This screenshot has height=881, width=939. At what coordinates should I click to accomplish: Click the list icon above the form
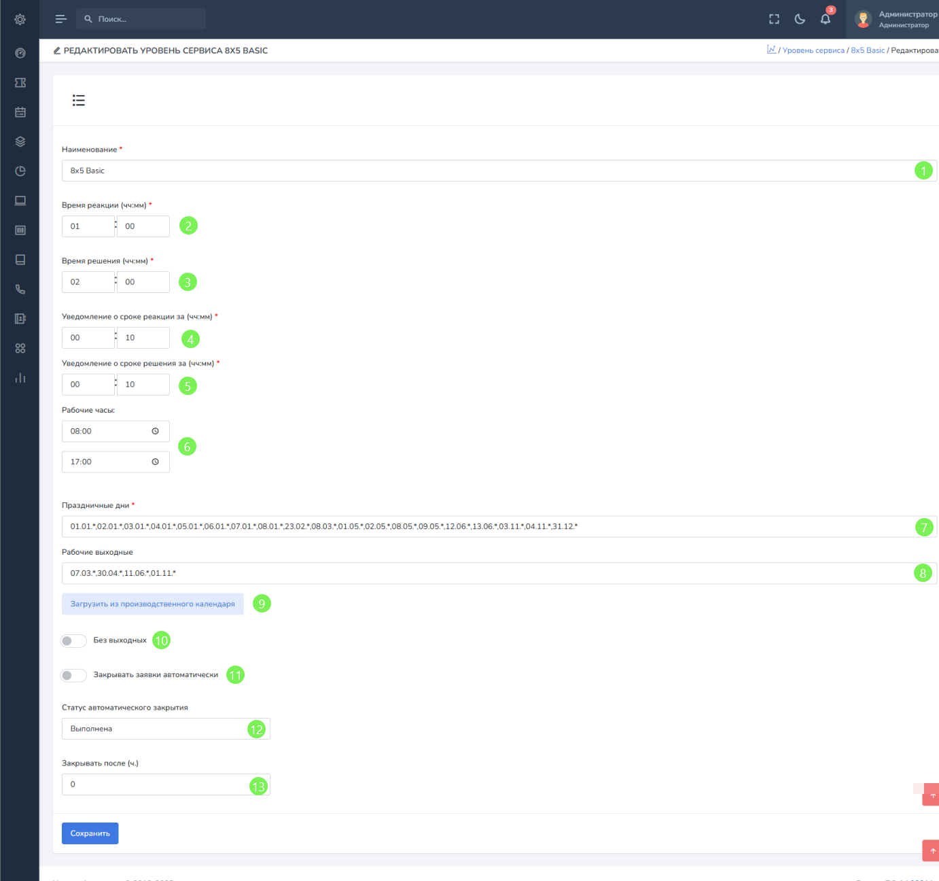coord(79,101)
